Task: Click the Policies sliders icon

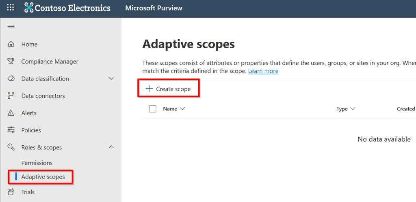Action: 11,130
